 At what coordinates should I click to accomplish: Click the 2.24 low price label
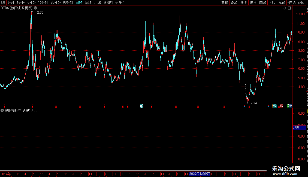(x=254, y=103)
